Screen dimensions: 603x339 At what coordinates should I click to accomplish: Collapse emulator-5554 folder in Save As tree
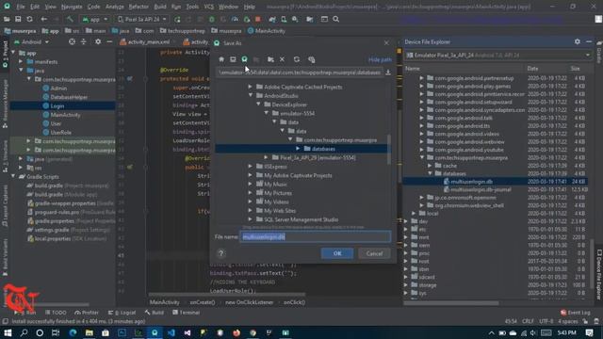(266, 113)
